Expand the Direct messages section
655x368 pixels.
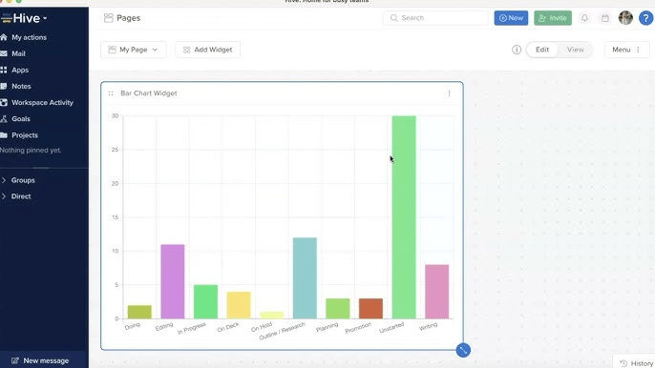21,196
